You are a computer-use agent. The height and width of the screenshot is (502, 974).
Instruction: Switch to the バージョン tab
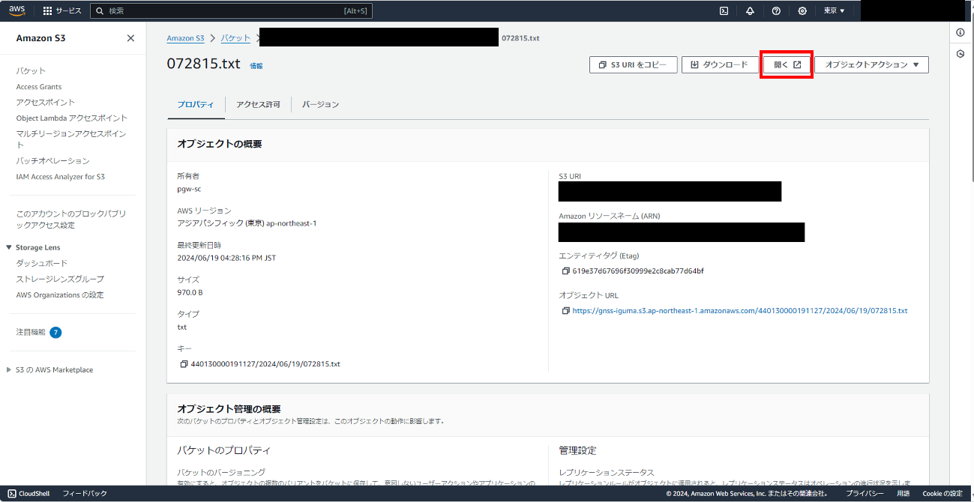[x=320, y=105]
